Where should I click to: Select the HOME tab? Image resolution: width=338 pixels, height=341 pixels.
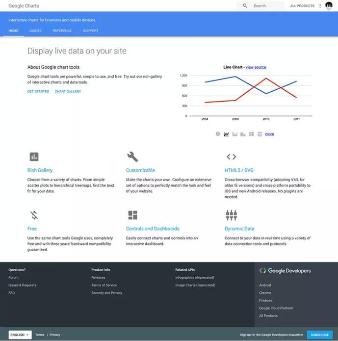pos(13,30)
